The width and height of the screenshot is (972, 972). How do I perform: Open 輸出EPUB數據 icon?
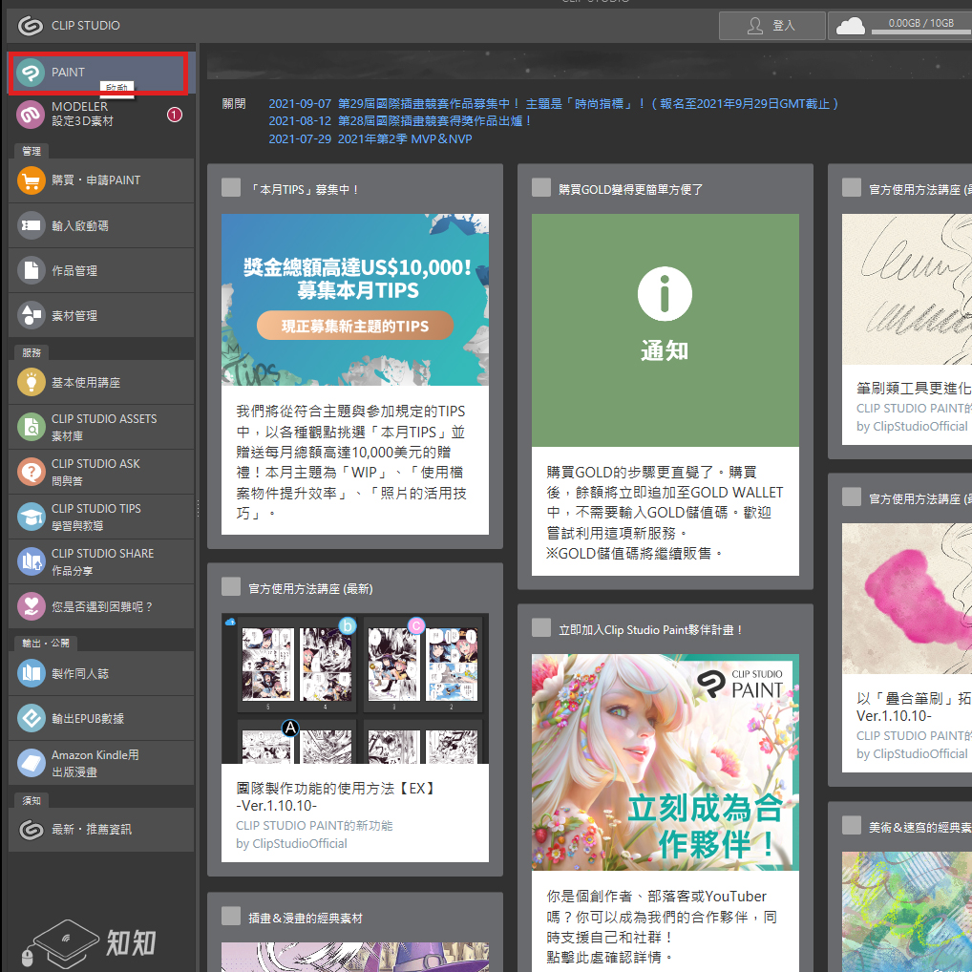(x=31, y=718)
